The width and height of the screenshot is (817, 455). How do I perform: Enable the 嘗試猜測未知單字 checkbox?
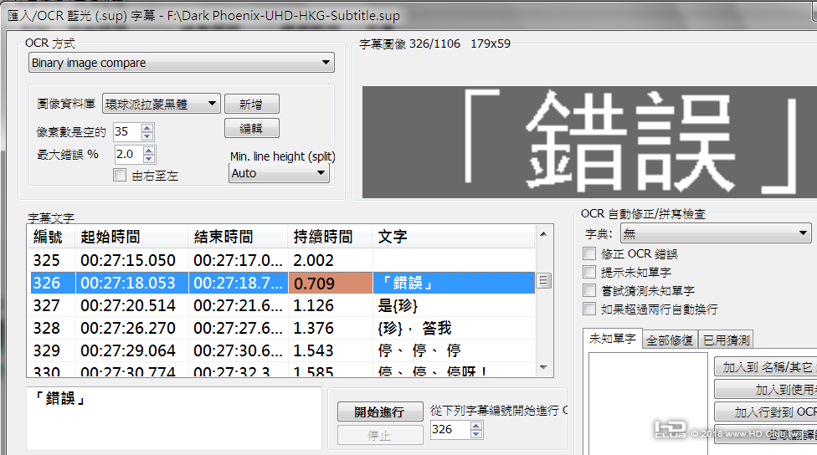(589, 290)
